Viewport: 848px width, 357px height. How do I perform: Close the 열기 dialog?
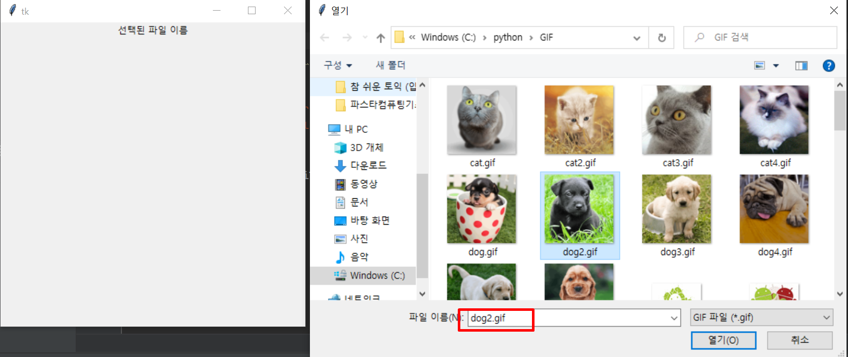tap(834, 11)
